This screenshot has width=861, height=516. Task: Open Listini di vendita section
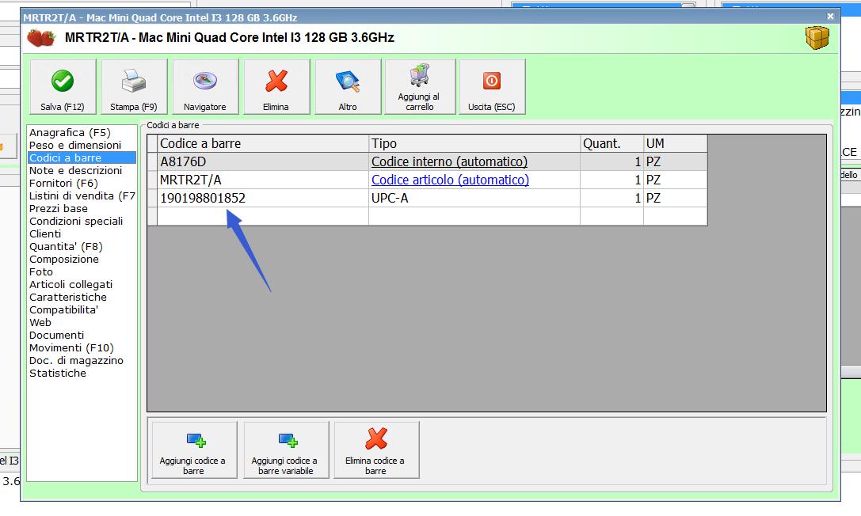[x=82, y=195]
